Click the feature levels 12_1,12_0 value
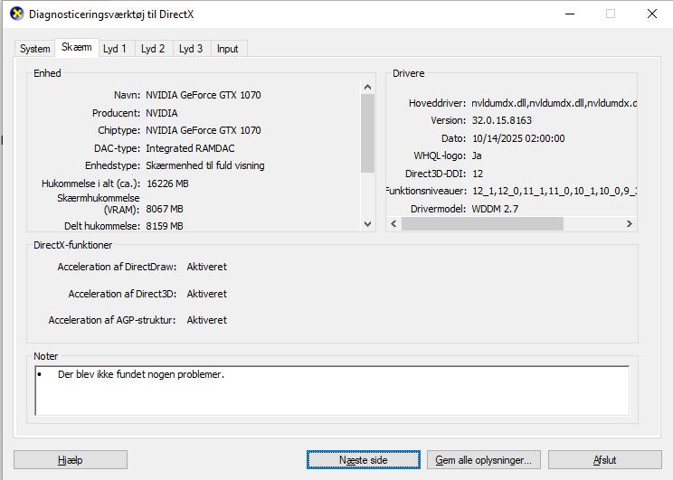 555,191
